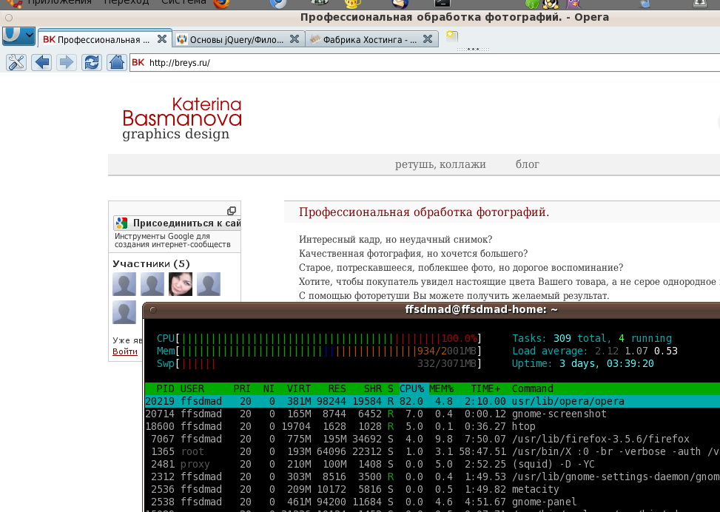Click the Войти link in the widget
Image resolution: width=720 pixels, height=512 pixels.
(x=125, y=351)
